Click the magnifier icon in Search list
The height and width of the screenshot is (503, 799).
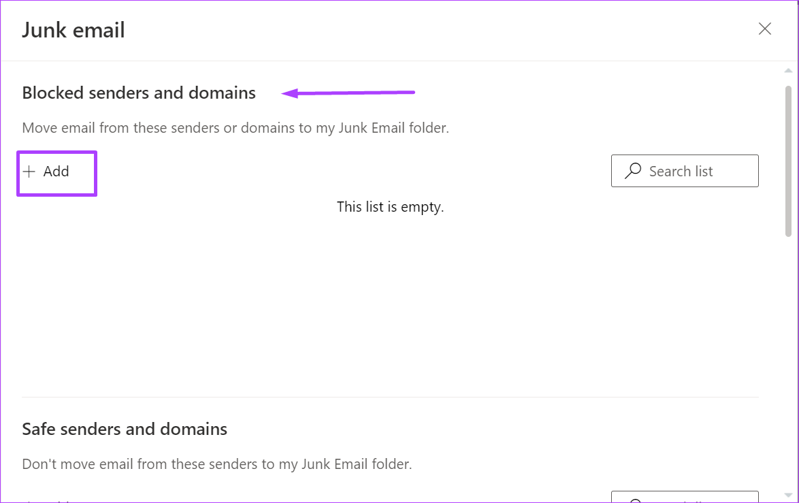(x=633, y=171)
